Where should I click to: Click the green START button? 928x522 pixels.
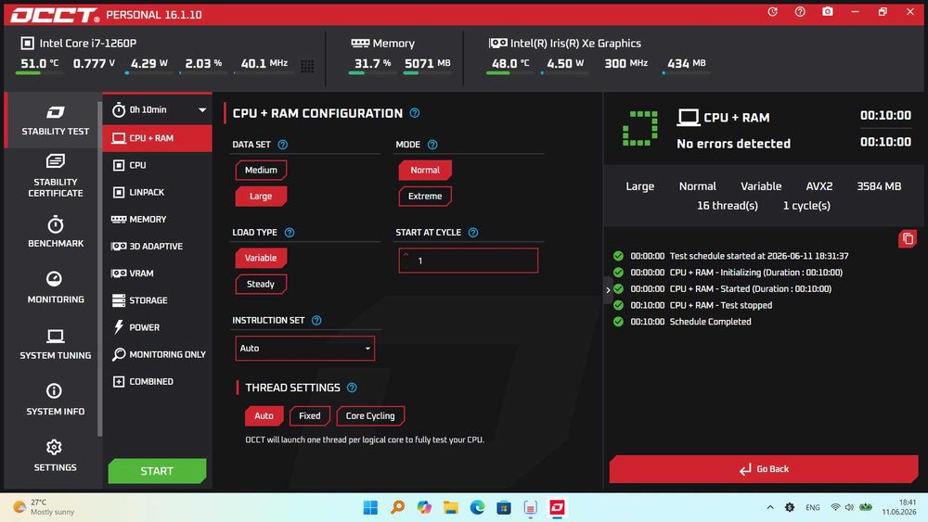[x=158, y=471]
